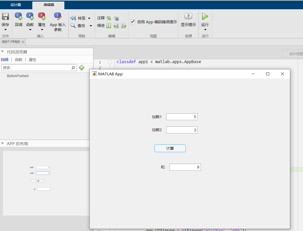
Task: Close the MATLAB App window
Action: [282, 74]
